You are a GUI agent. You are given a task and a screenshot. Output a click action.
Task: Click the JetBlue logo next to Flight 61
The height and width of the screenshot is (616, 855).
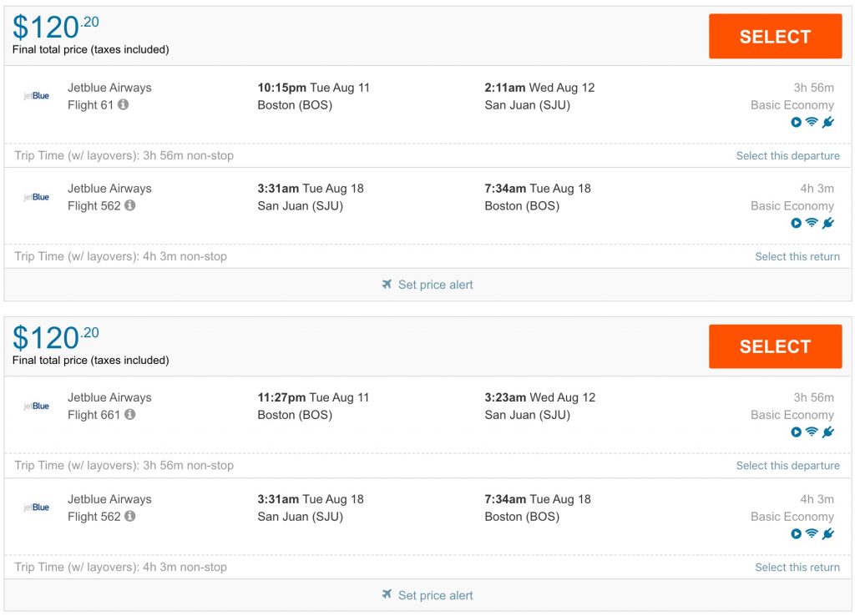tap(36, 96)
